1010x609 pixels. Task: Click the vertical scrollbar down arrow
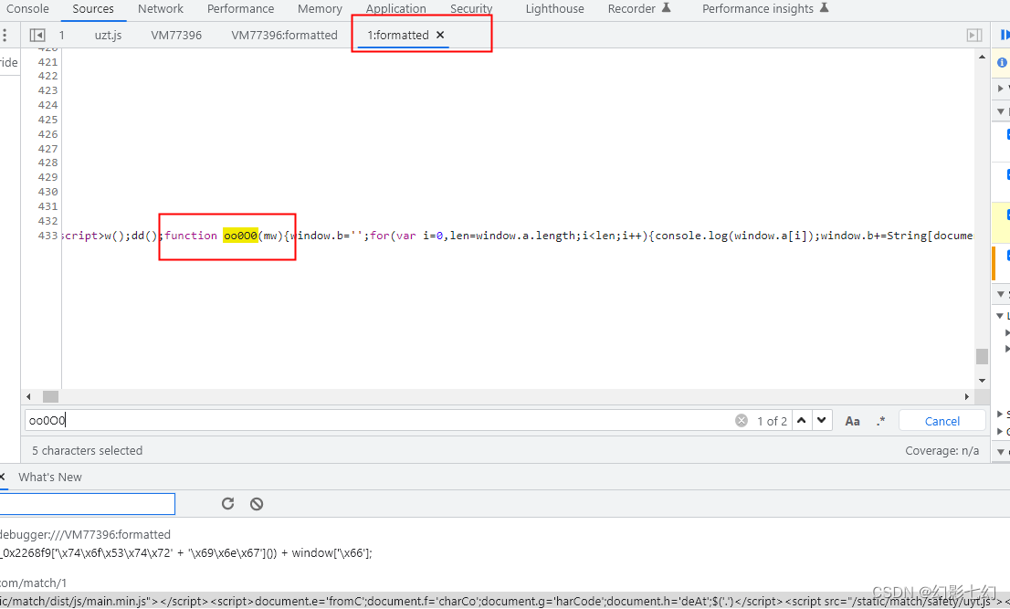tap(982, 381)
